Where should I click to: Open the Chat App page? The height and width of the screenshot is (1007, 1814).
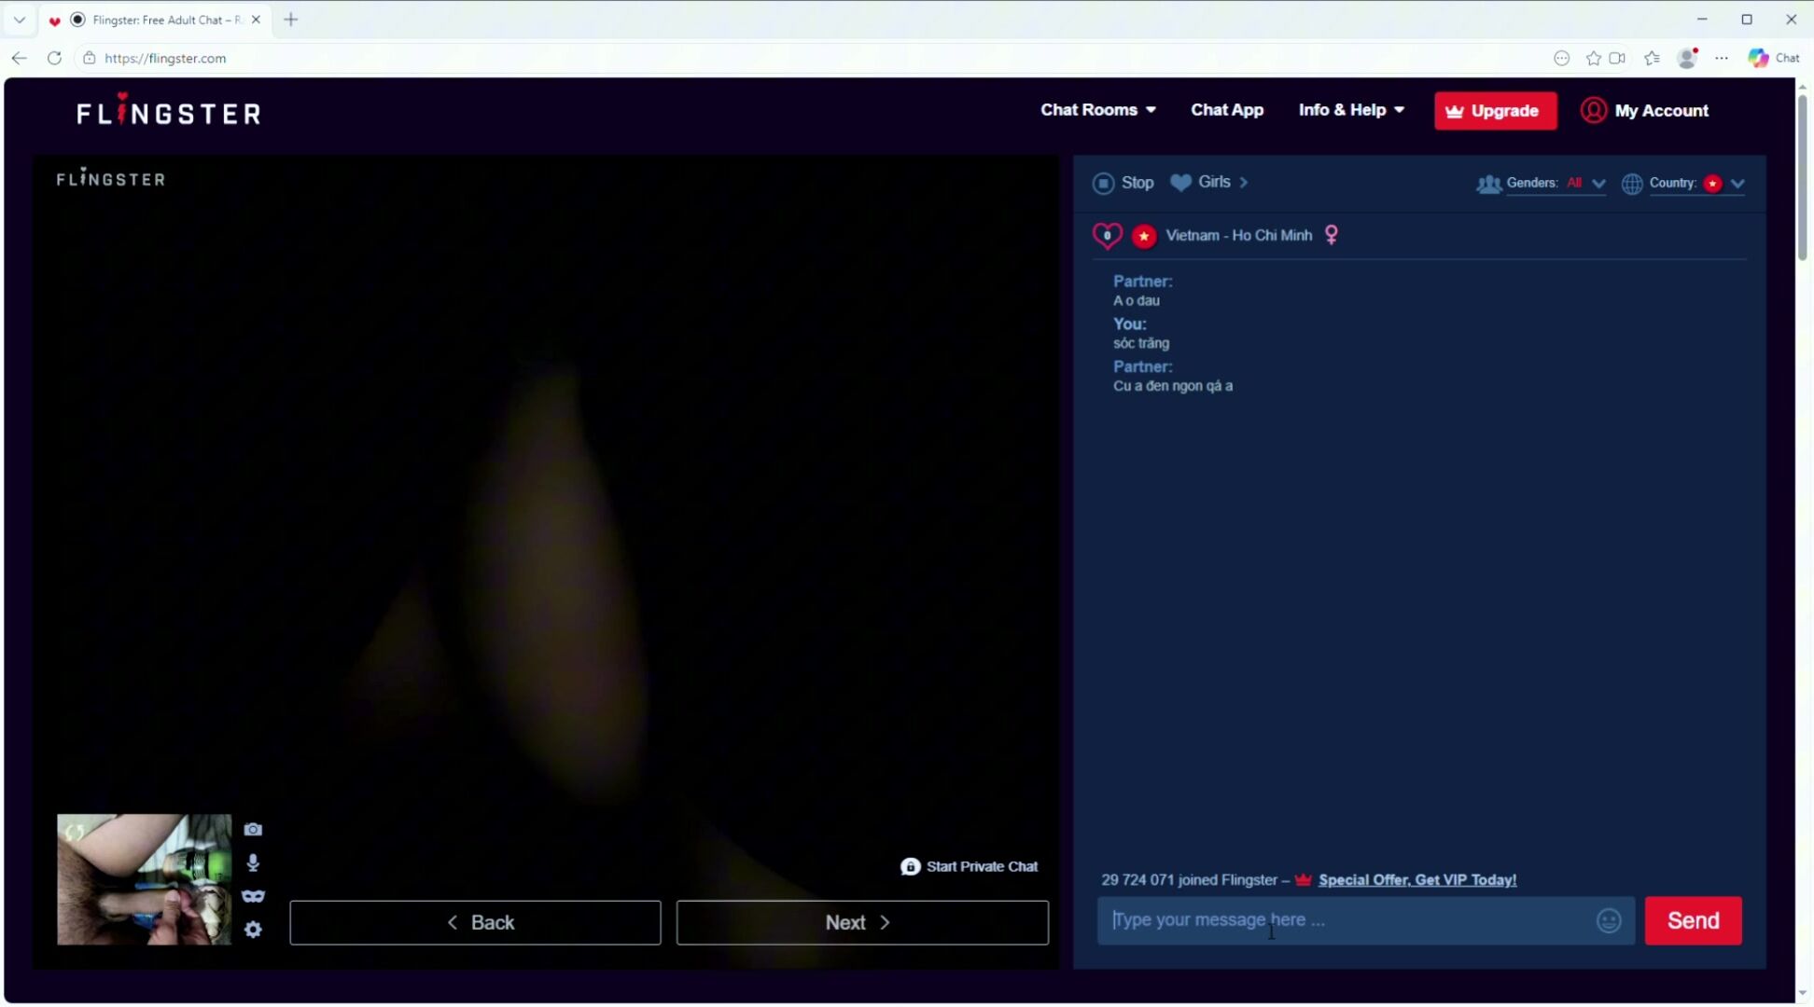[1227, 110]
